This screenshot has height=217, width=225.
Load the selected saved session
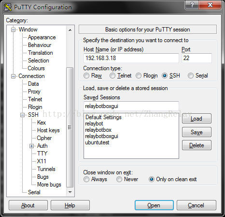click(197, 119)
